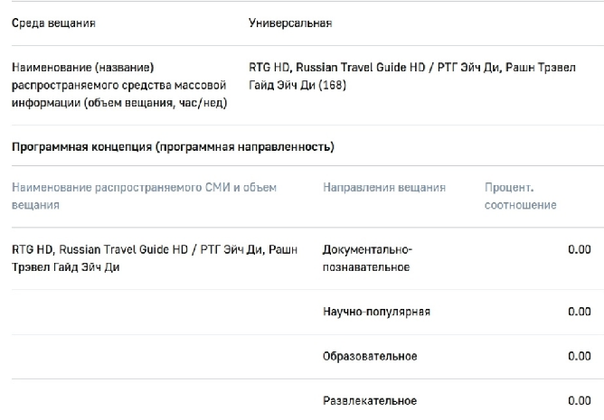This screenshot has width=604, height=420.
Task: Click the "Программная концепция" section heading
Action: coord(173,145)
